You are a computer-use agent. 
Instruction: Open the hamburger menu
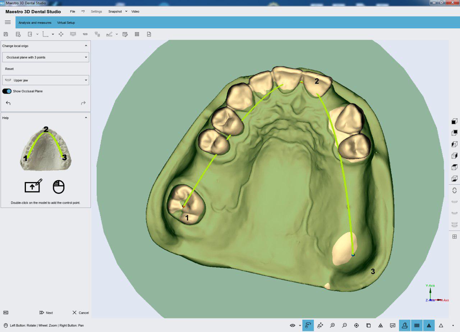pyautogui.click(x=8, y=22)
